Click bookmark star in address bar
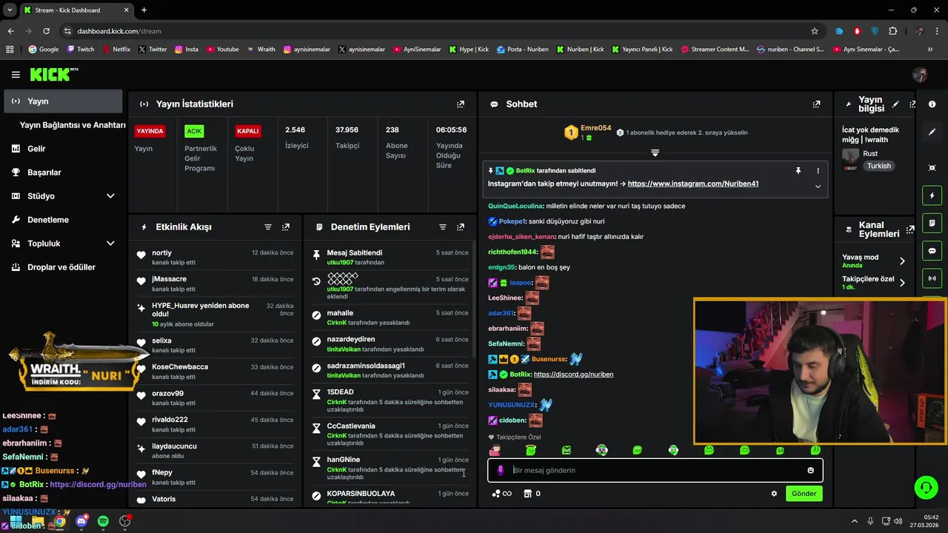Screen dimensions: 948x533 pos(815,31)
